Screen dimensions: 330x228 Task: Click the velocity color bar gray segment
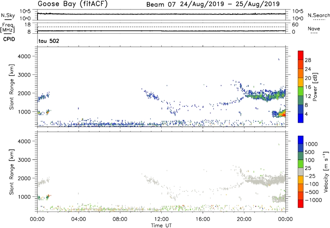point(301,172)
